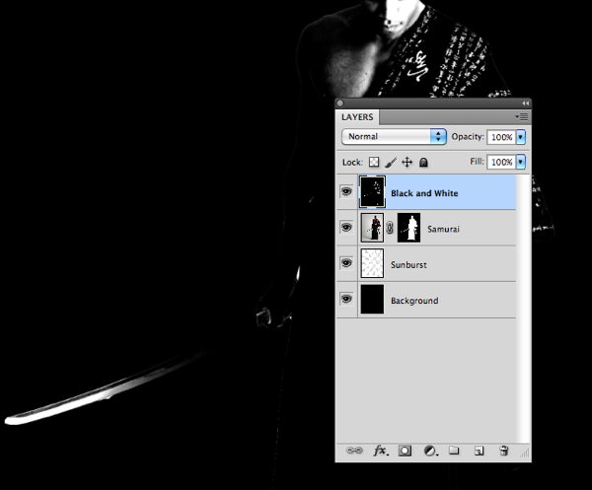Switch to the LAYERS tab
Screen dimensions: 592x490
357,117
